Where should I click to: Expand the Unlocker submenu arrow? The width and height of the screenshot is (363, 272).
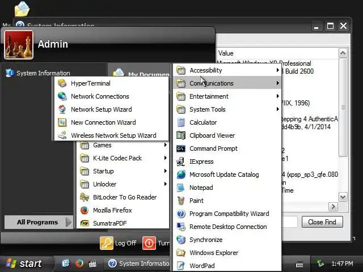click(x=165, y=184)
